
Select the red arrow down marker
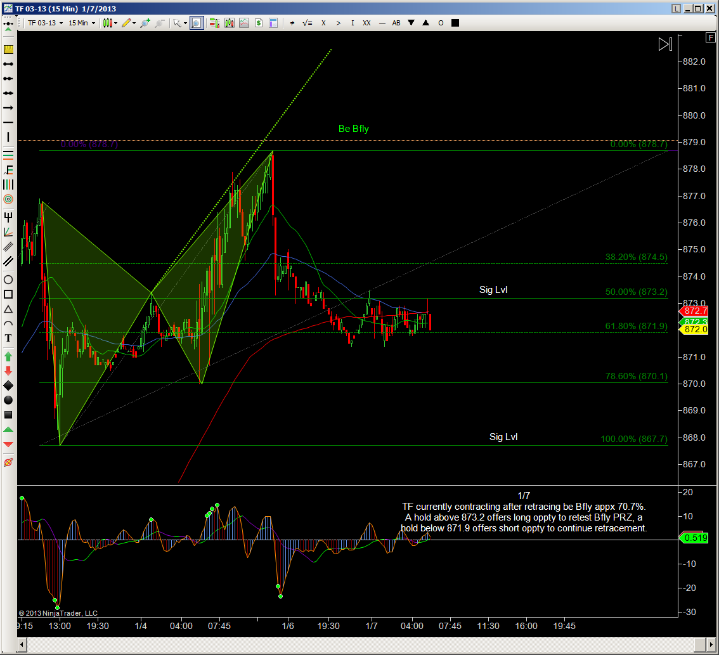click(8, 371)
